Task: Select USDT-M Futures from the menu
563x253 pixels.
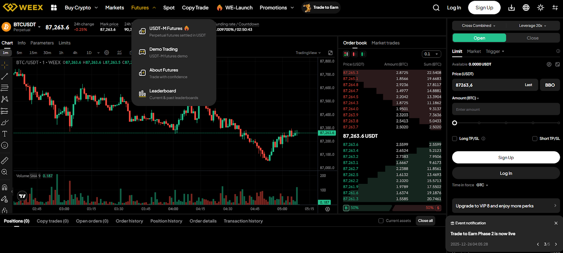Action: click(174, 31)
